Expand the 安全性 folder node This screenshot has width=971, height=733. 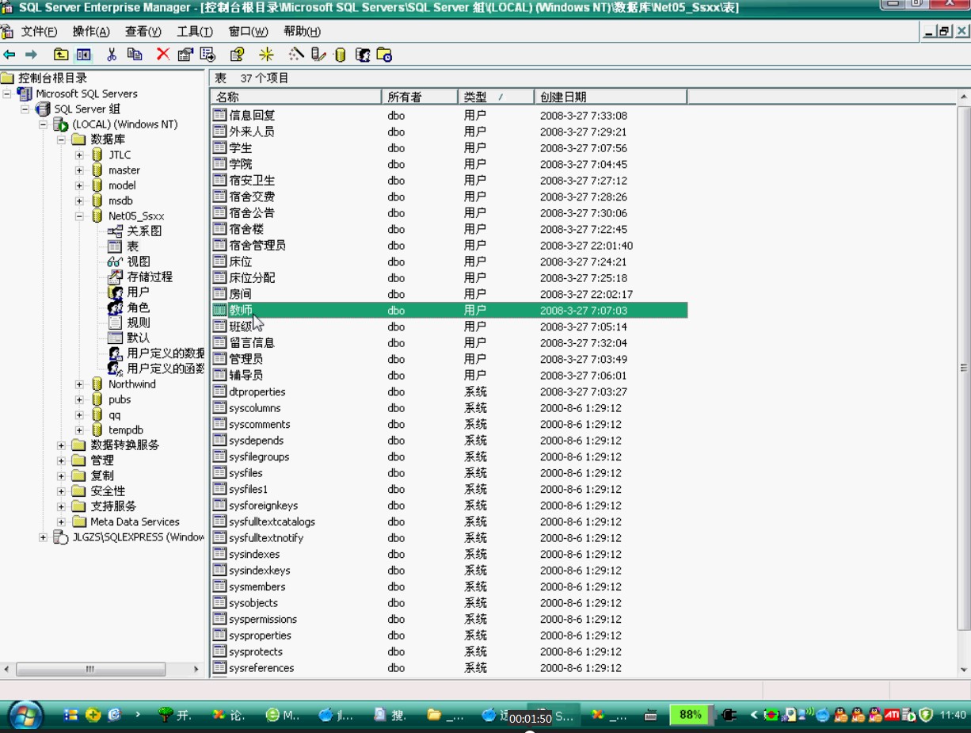pyautogui.click(x=61, y=491)
